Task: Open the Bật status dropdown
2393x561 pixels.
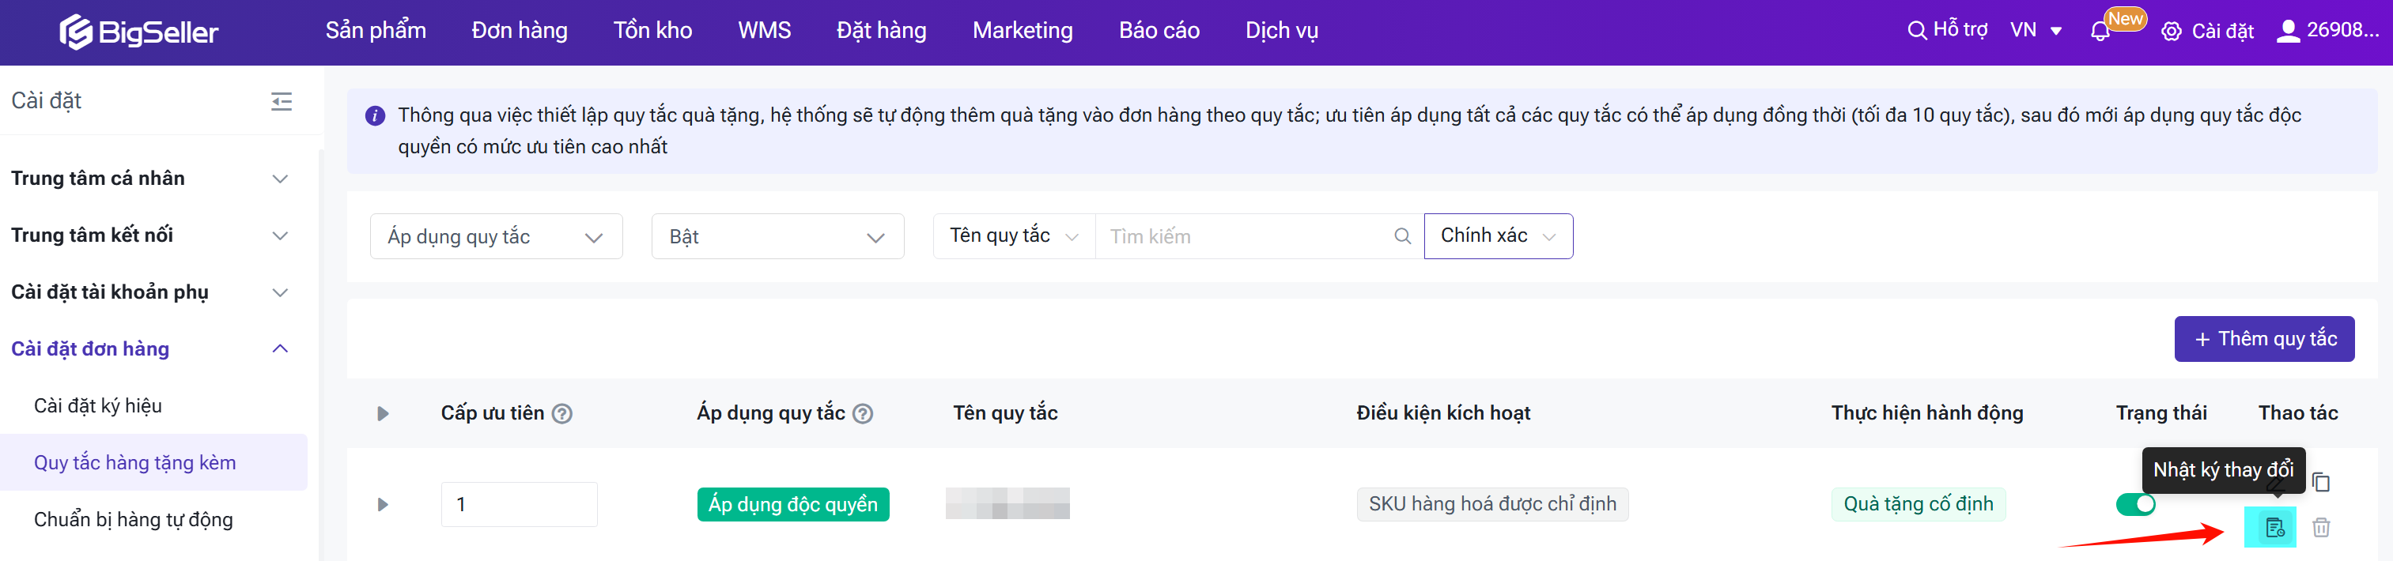Action: pos(777,237)
